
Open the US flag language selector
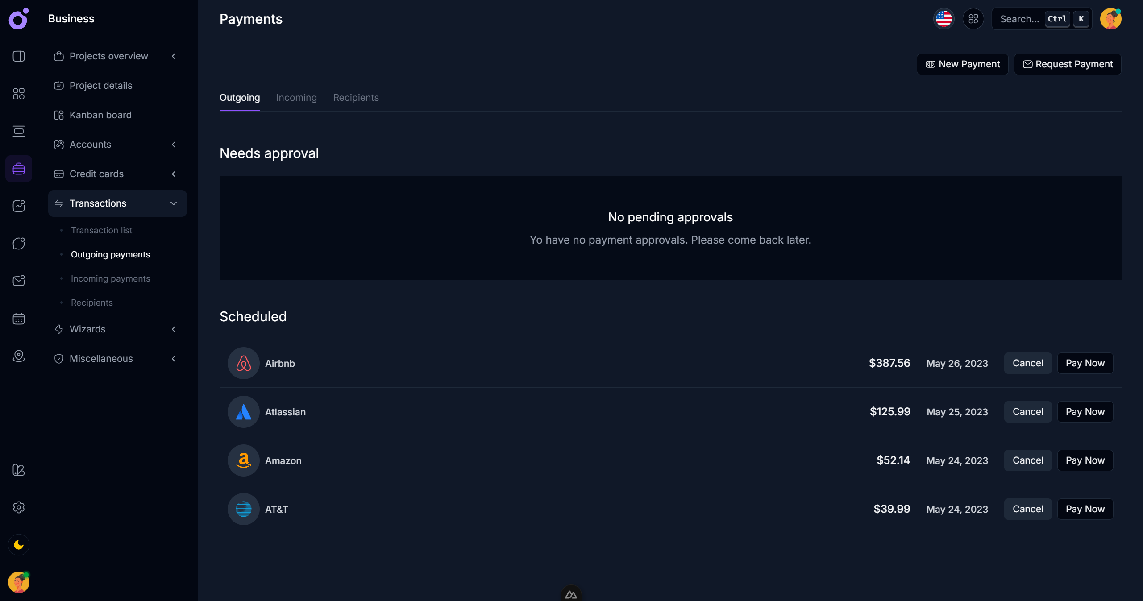pos(943,19)
